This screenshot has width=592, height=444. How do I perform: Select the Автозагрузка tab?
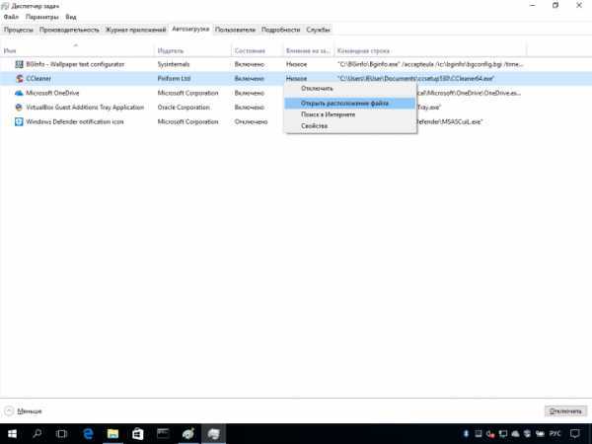click(190, 29)
